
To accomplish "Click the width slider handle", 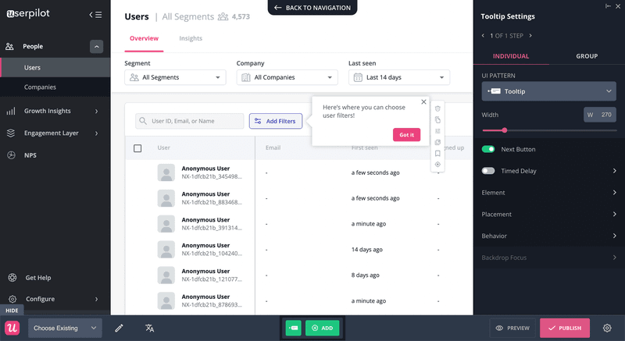I will coord(505,130).
